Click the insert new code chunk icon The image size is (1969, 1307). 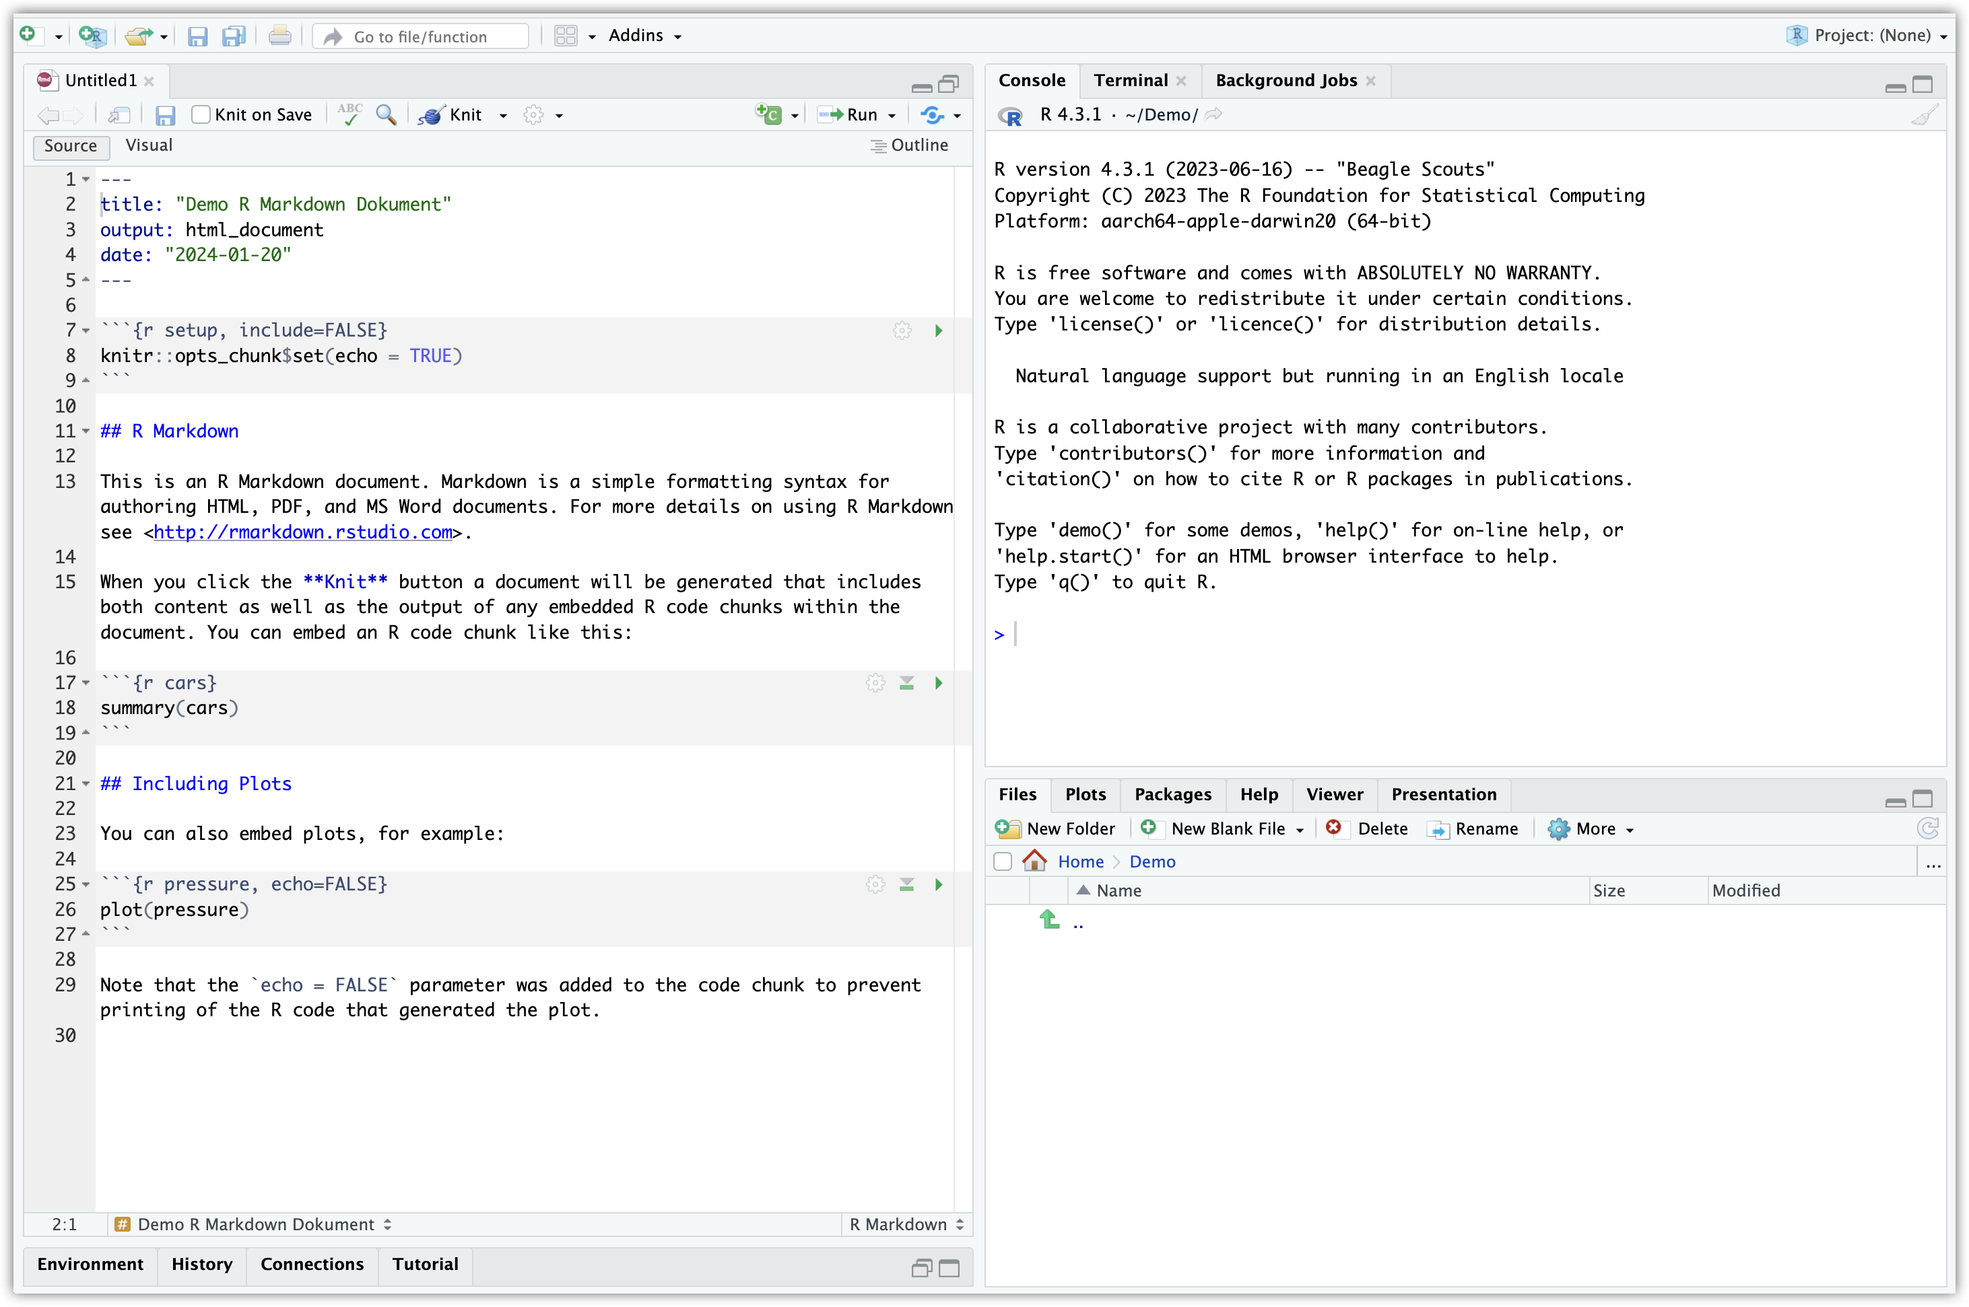click(768, 115)
